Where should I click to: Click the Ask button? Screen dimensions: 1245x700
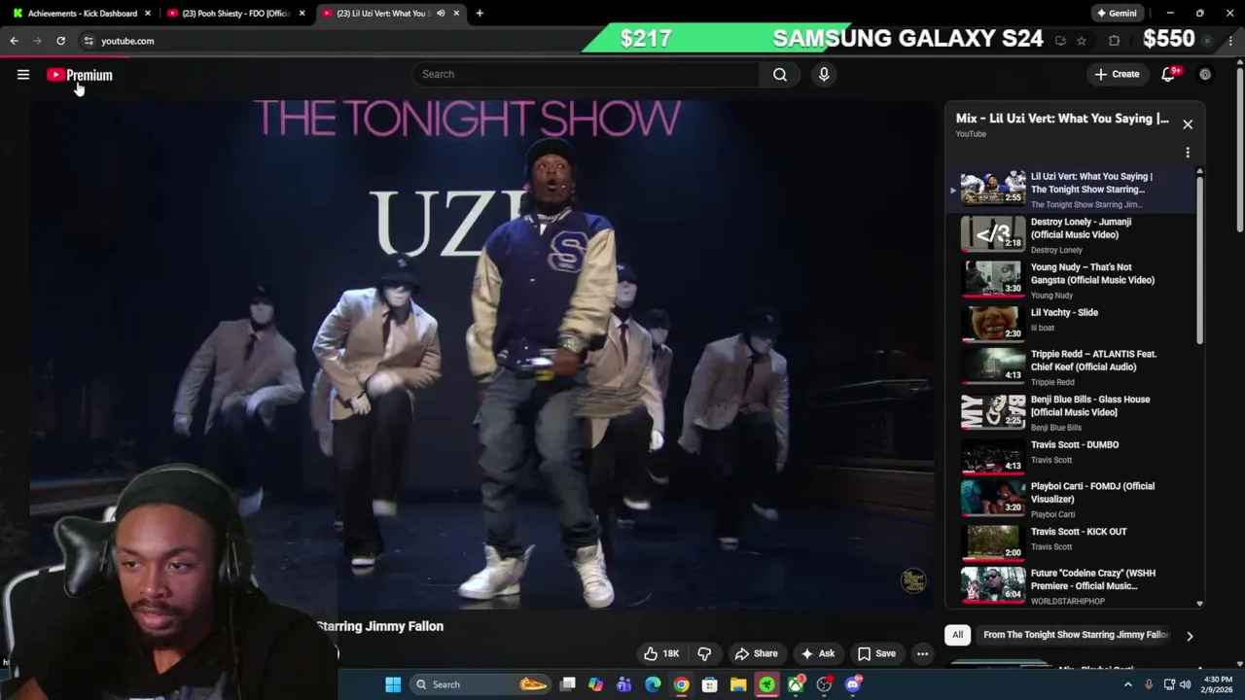[x=817, y=653]
